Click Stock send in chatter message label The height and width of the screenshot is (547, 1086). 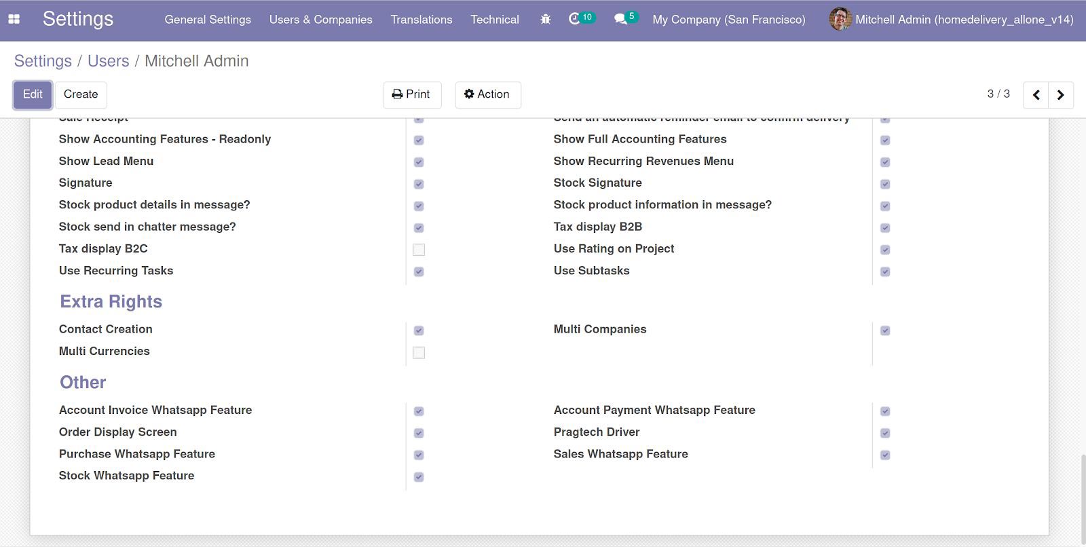(147, 227)
